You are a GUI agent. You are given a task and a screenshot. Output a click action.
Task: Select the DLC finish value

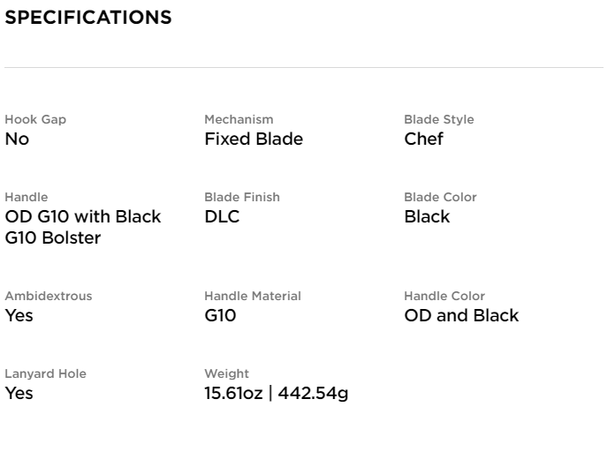click(222, 216)
